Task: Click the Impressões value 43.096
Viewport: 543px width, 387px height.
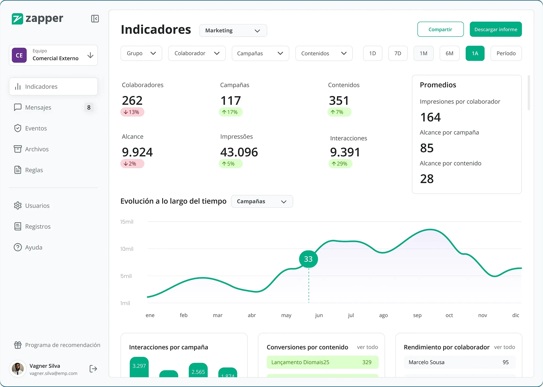Action: [x=239, y=152]
